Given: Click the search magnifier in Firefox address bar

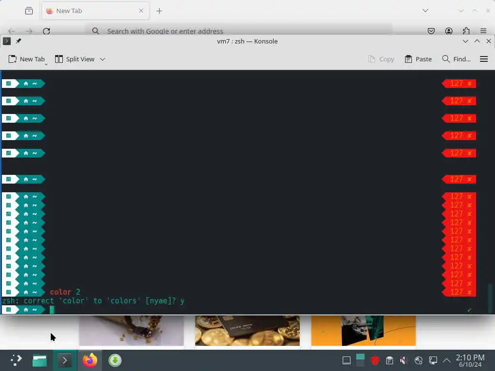Looking at the screenshot, I should click(x=95, y=31).
